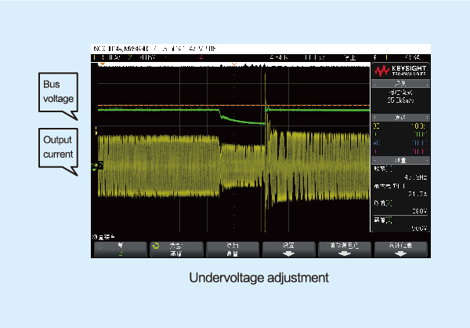Click green channel 2 ground level marker

click(97, 166)
